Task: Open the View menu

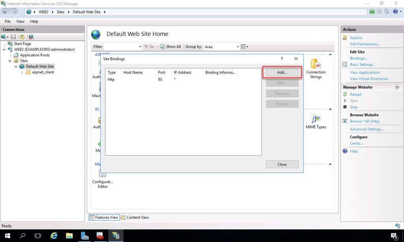Action: tap(20, 21)
